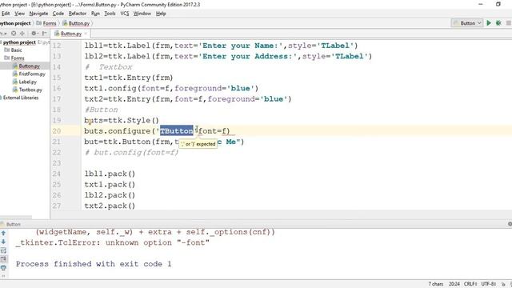
Task: Click 'buts=ttk.Style()' on line 19
Action: tap(122, 120)
